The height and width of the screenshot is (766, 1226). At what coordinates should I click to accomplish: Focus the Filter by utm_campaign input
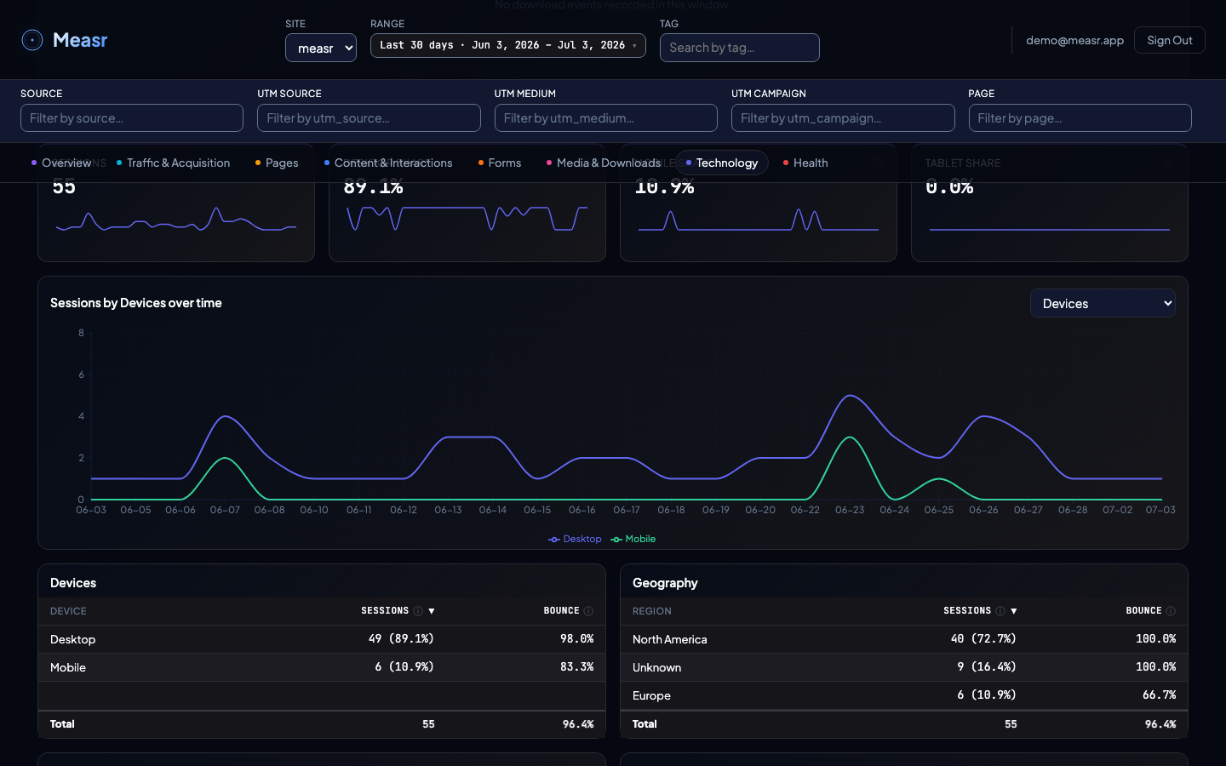pos(843,118)
